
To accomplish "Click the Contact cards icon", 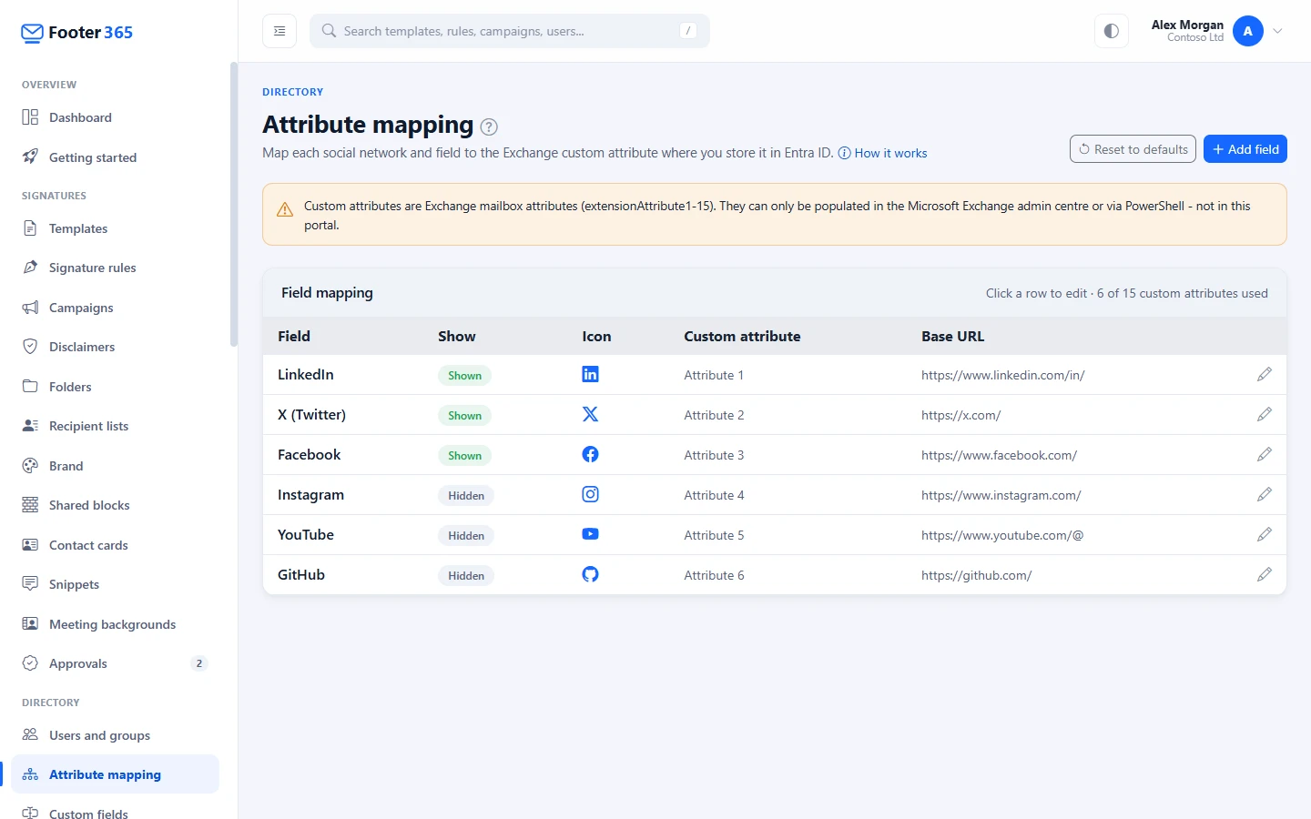I will coord(30,544).
